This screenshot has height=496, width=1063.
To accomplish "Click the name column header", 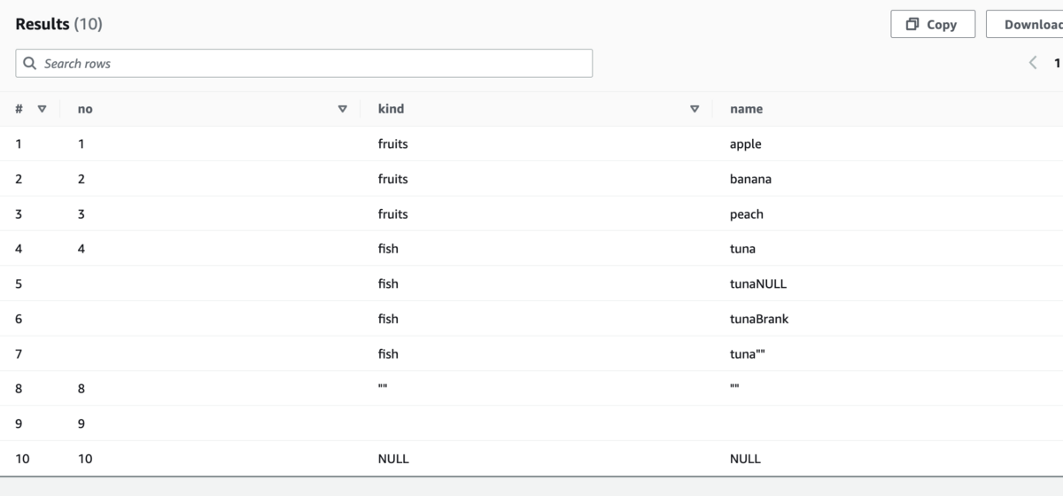I will click(x=746, y=109).
